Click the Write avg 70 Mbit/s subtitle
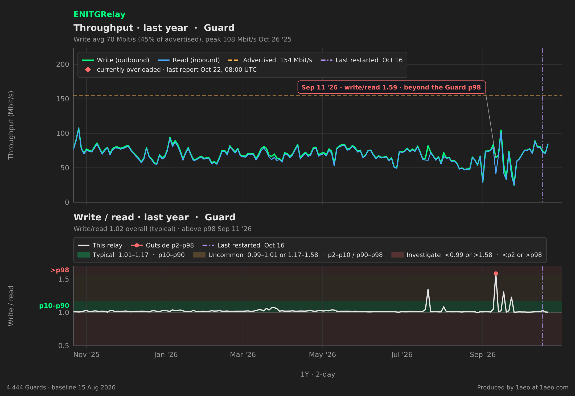This screenshot has height=396, width=575. pos(182,39)
